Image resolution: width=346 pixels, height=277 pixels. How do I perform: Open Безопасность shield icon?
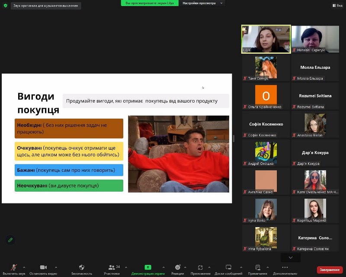pyautogui.click(x=82, y=267)
